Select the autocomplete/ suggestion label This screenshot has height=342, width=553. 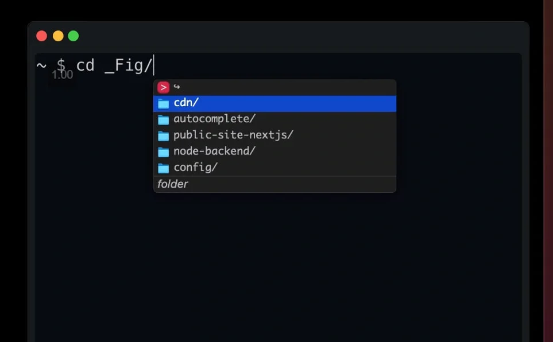tap(214, 119)
